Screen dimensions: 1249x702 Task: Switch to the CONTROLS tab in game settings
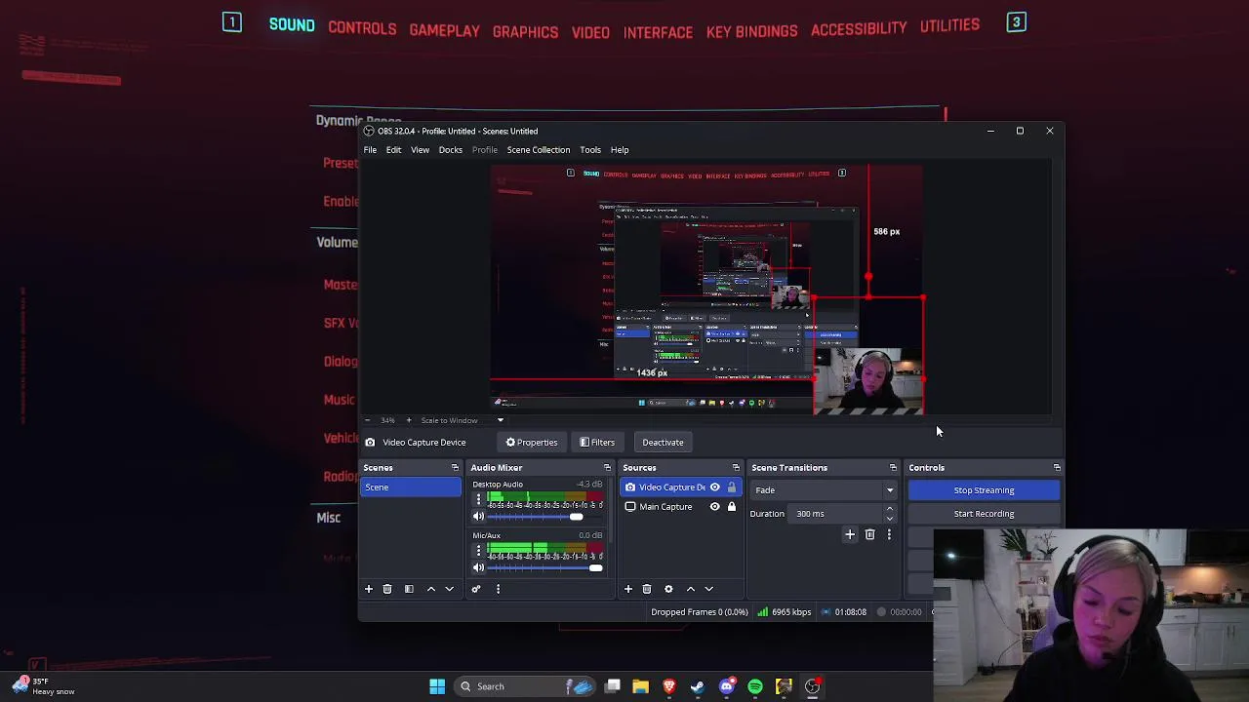[362, 28]
